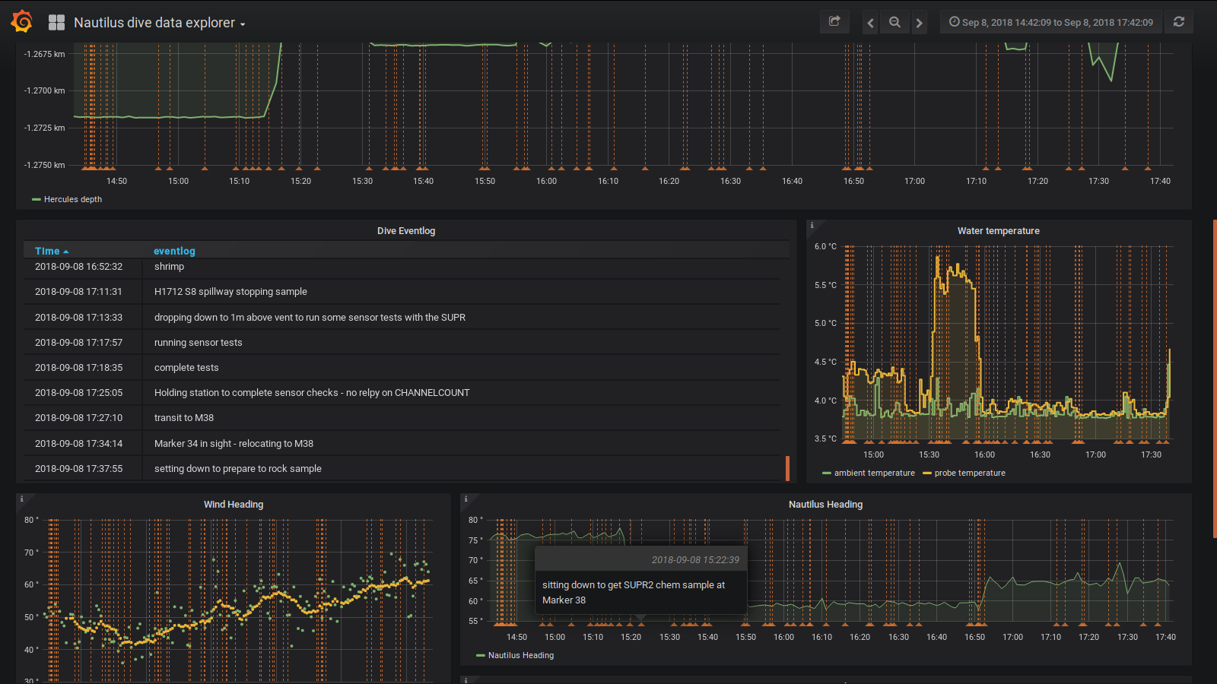Click Nautilus Heading panel info icon
This screenshot has height=684, width=1217.
pyautogui.click(x=466, y=499)
